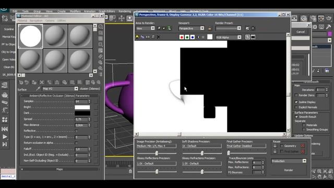Click the Reset Map (X) icon in Material Editor
The image size is (334, 188).
pos(42,83)
